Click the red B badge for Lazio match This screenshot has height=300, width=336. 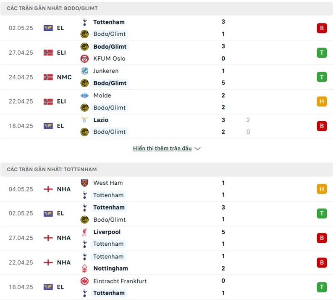pos(322,126)
